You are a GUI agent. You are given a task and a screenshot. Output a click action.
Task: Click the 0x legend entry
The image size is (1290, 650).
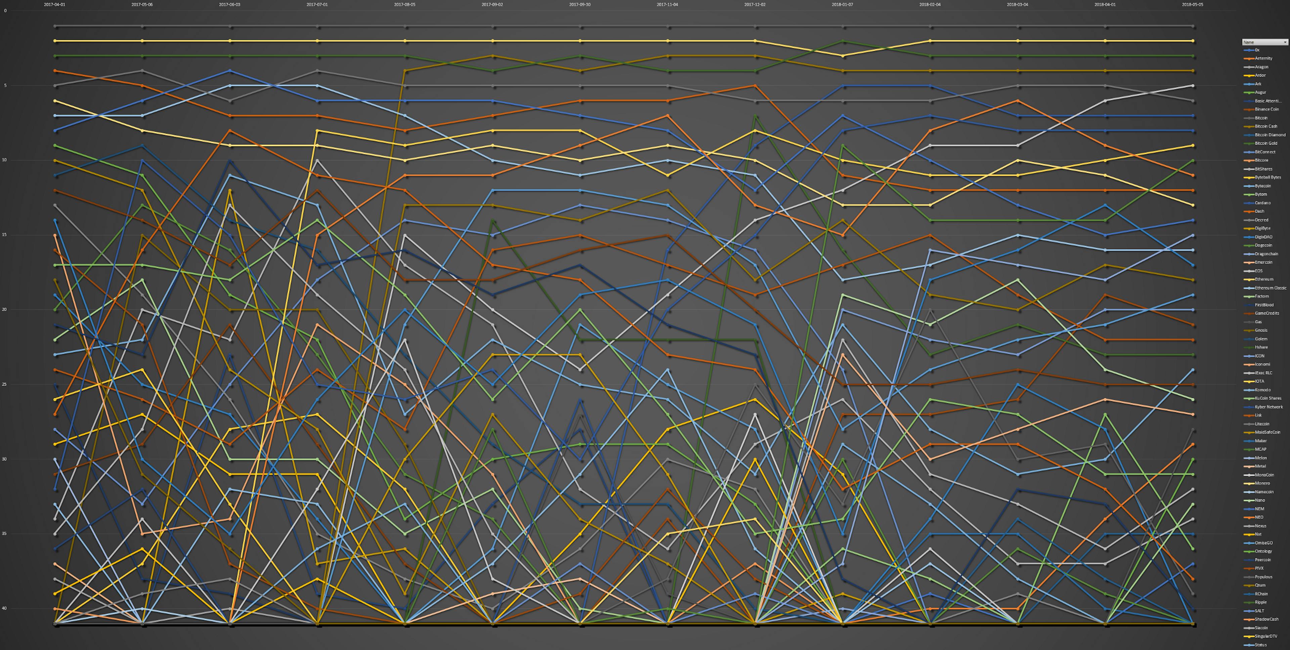coord(1257,50)
